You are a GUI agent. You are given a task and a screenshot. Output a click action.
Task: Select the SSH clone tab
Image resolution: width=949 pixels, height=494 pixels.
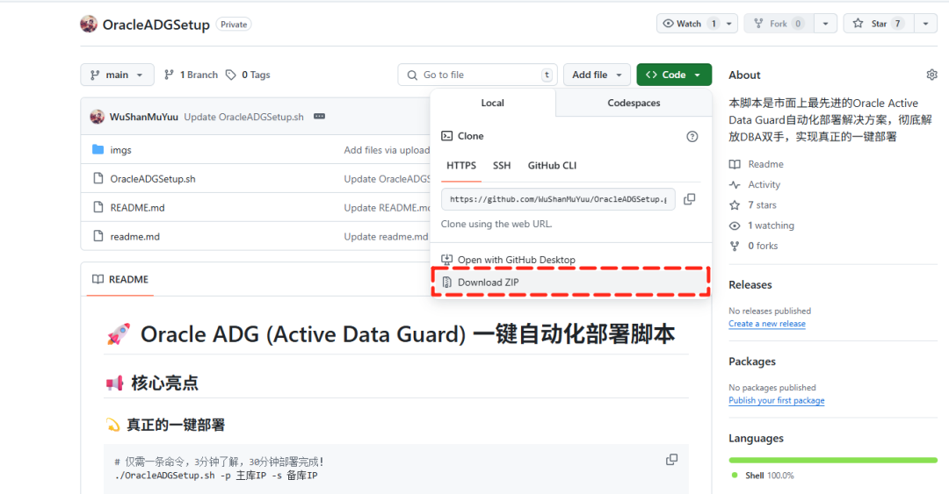(502, 166)
